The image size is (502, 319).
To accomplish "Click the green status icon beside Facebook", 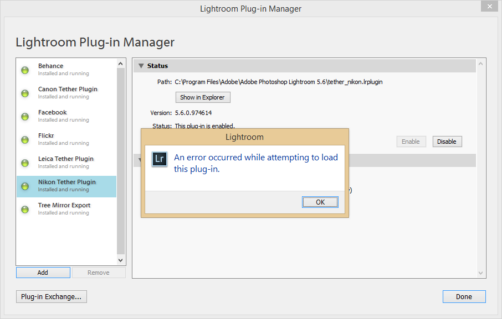I will (x=25, y=117).
